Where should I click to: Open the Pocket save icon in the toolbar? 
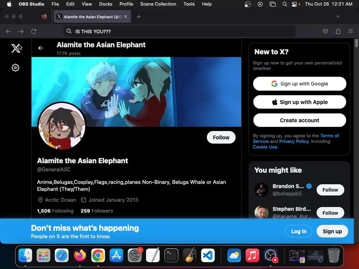click(325, 31)
